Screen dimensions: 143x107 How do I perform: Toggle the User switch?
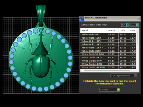(137, 25)
